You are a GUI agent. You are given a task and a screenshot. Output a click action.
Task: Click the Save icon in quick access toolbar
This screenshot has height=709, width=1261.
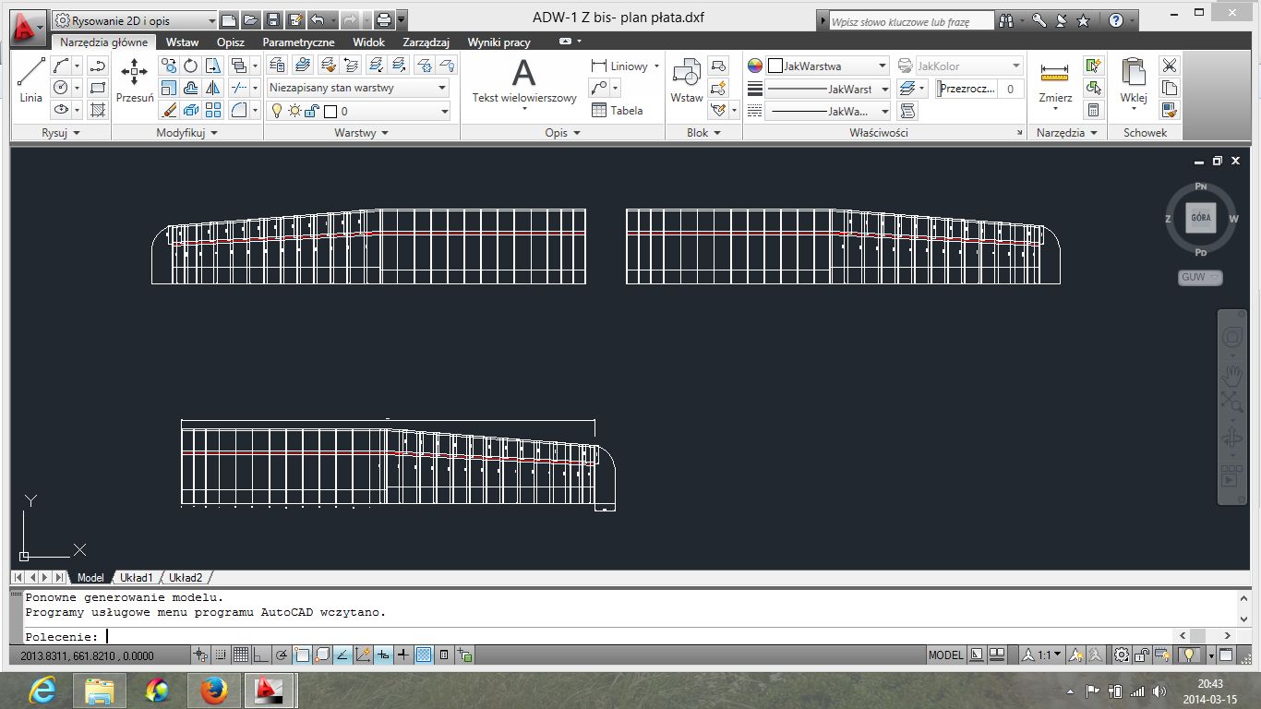[273, 19]
